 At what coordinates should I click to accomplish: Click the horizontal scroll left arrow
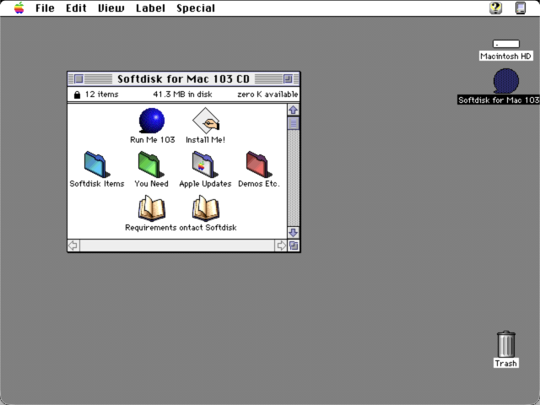point(73,246)
